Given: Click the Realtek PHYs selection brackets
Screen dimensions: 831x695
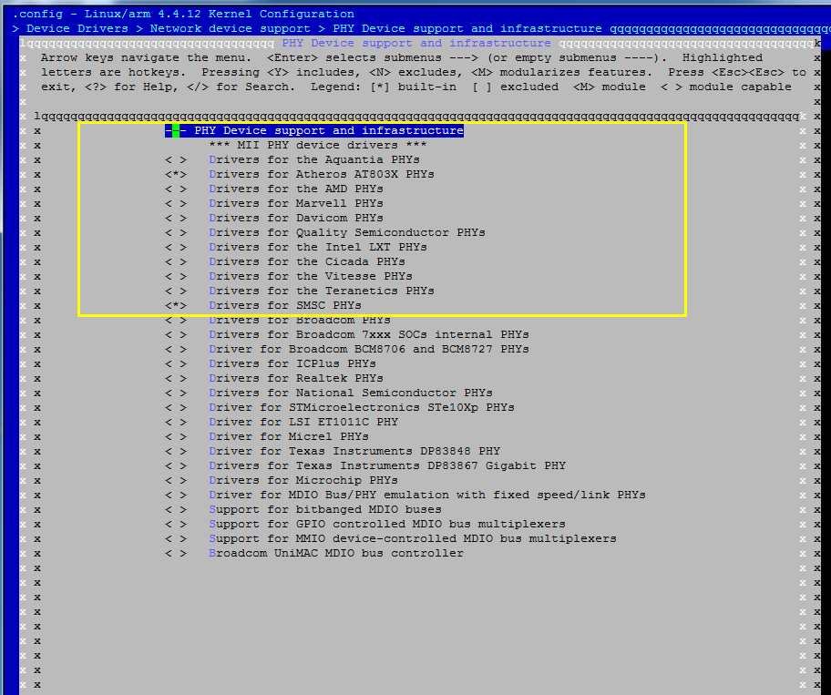Looking at the screenshot, I should click(176, 378).
